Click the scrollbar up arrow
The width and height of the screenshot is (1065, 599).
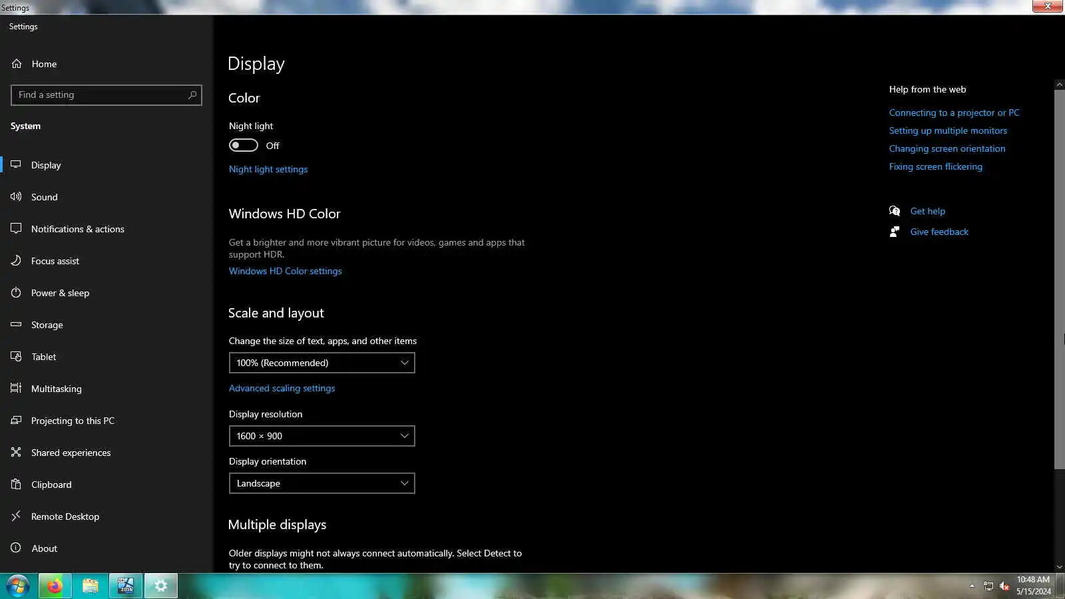(x=1060, y=85)
